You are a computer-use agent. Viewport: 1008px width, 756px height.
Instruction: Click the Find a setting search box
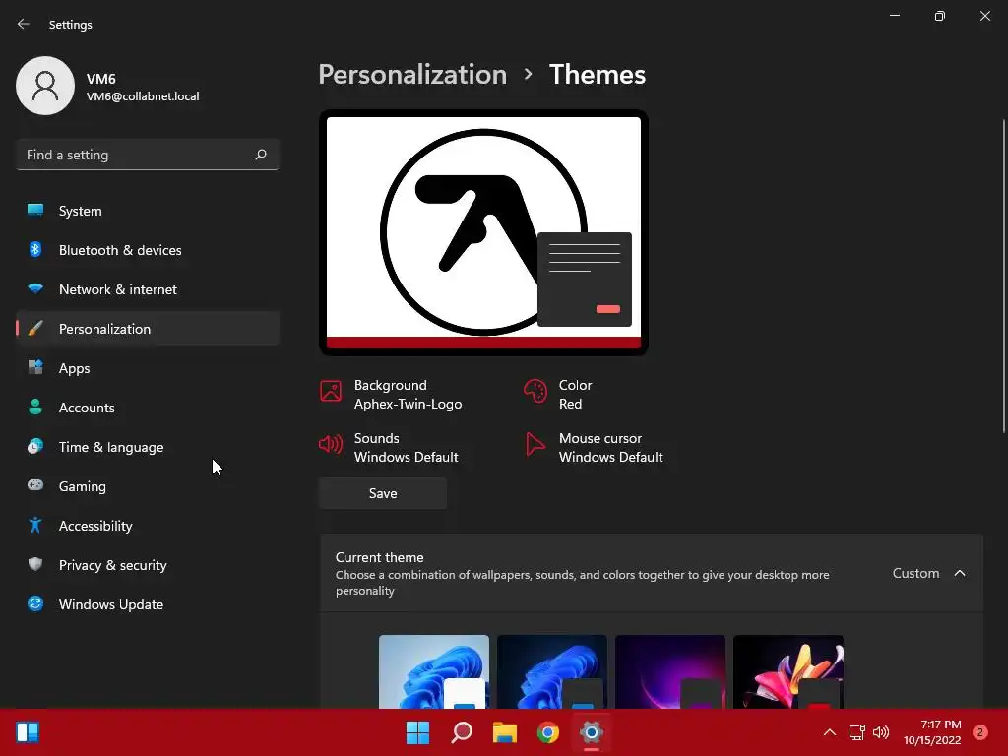(x=148, y=155)
